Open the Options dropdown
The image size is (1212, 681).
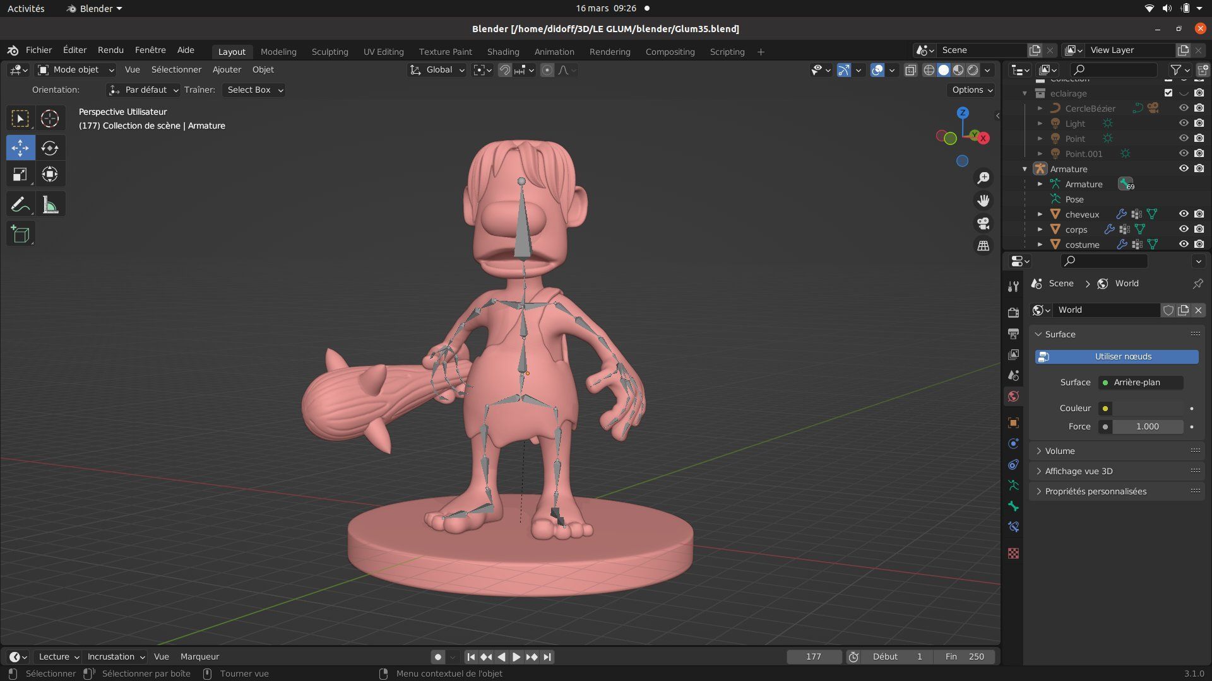click(971, 90)
